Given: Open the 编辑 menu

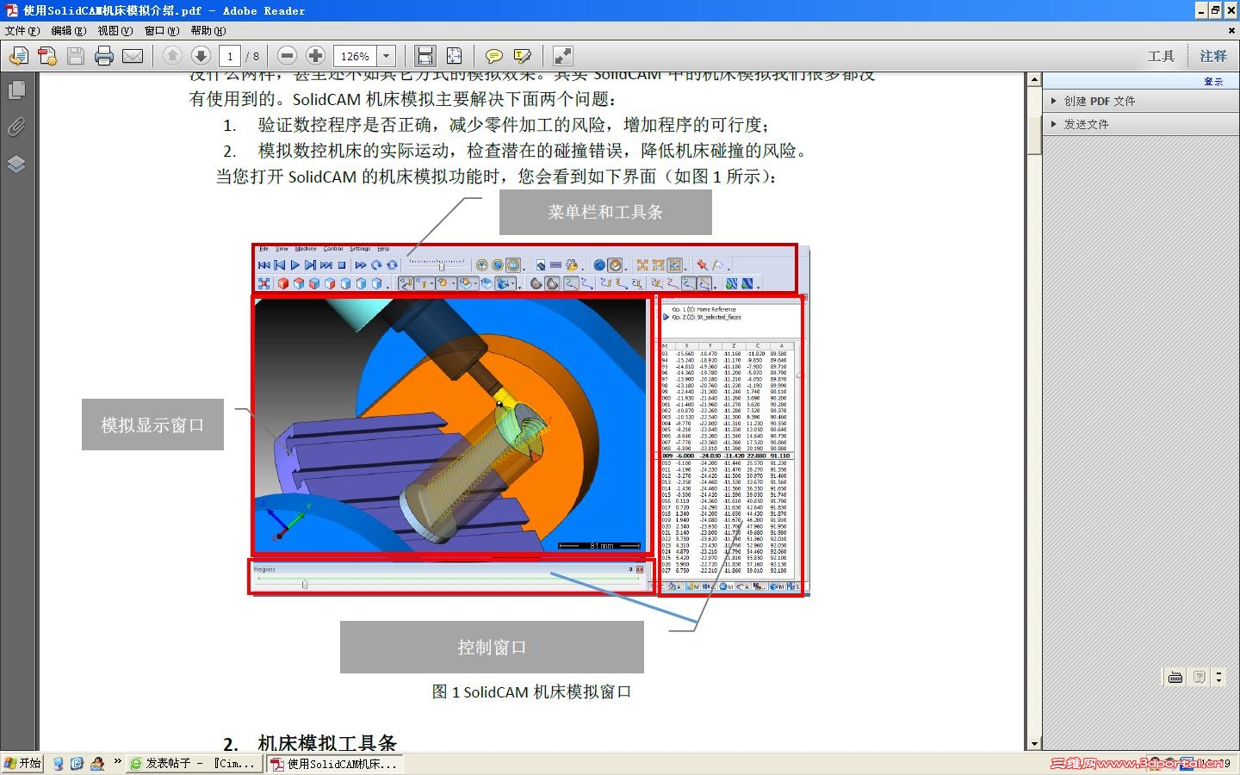Looking at the screenshot, I should tap(69, 31).
